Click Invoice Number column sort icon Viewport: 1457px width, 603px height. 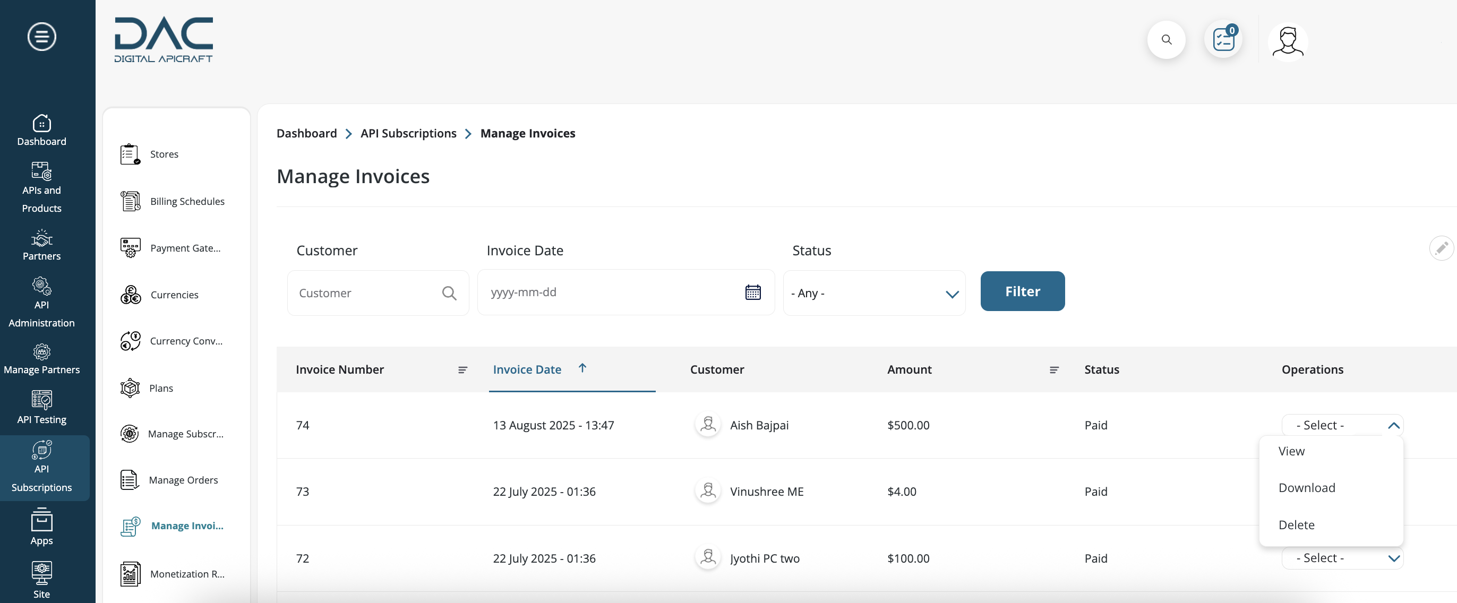point(462,369)
